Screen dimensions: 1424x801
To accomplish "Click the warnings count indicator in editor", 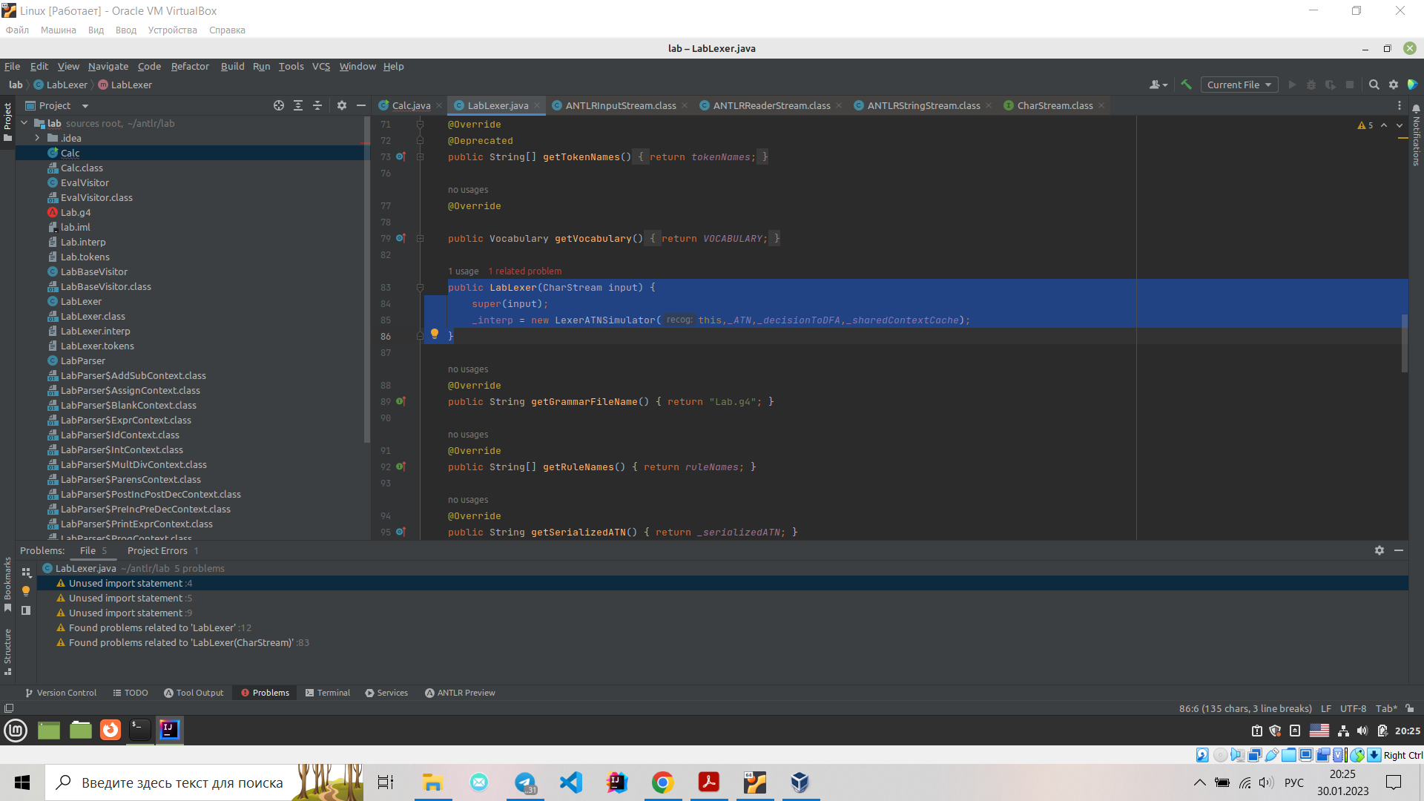I will (x=1365, y=125).
